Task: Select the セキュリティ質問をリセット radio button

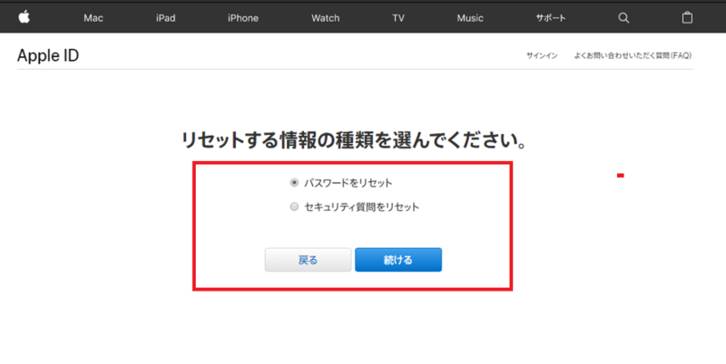Action: tap(294, 206)
